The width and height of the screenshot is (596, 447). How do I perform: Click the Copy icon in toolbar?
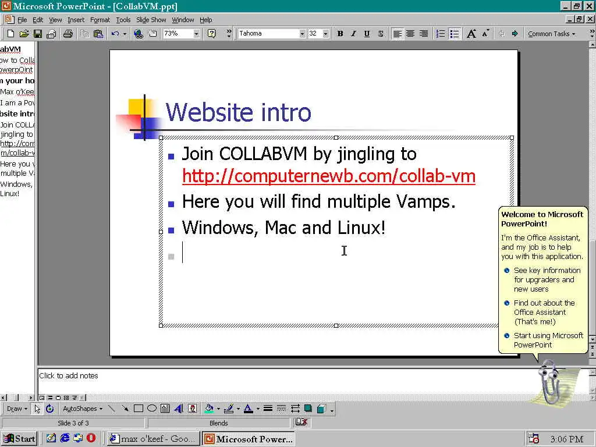[x=84, y=34]
